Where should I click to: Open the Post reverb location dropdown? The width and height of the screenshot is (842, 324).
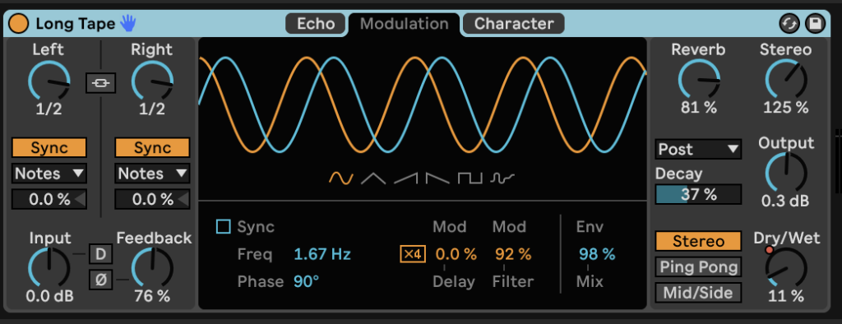coord(698,150)
